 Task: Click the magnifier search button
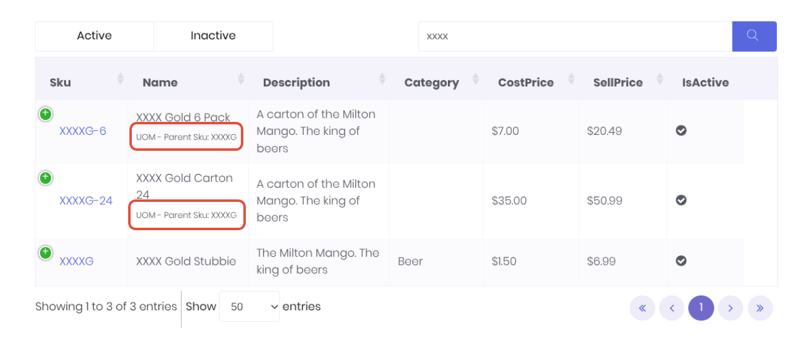(753, 36)
